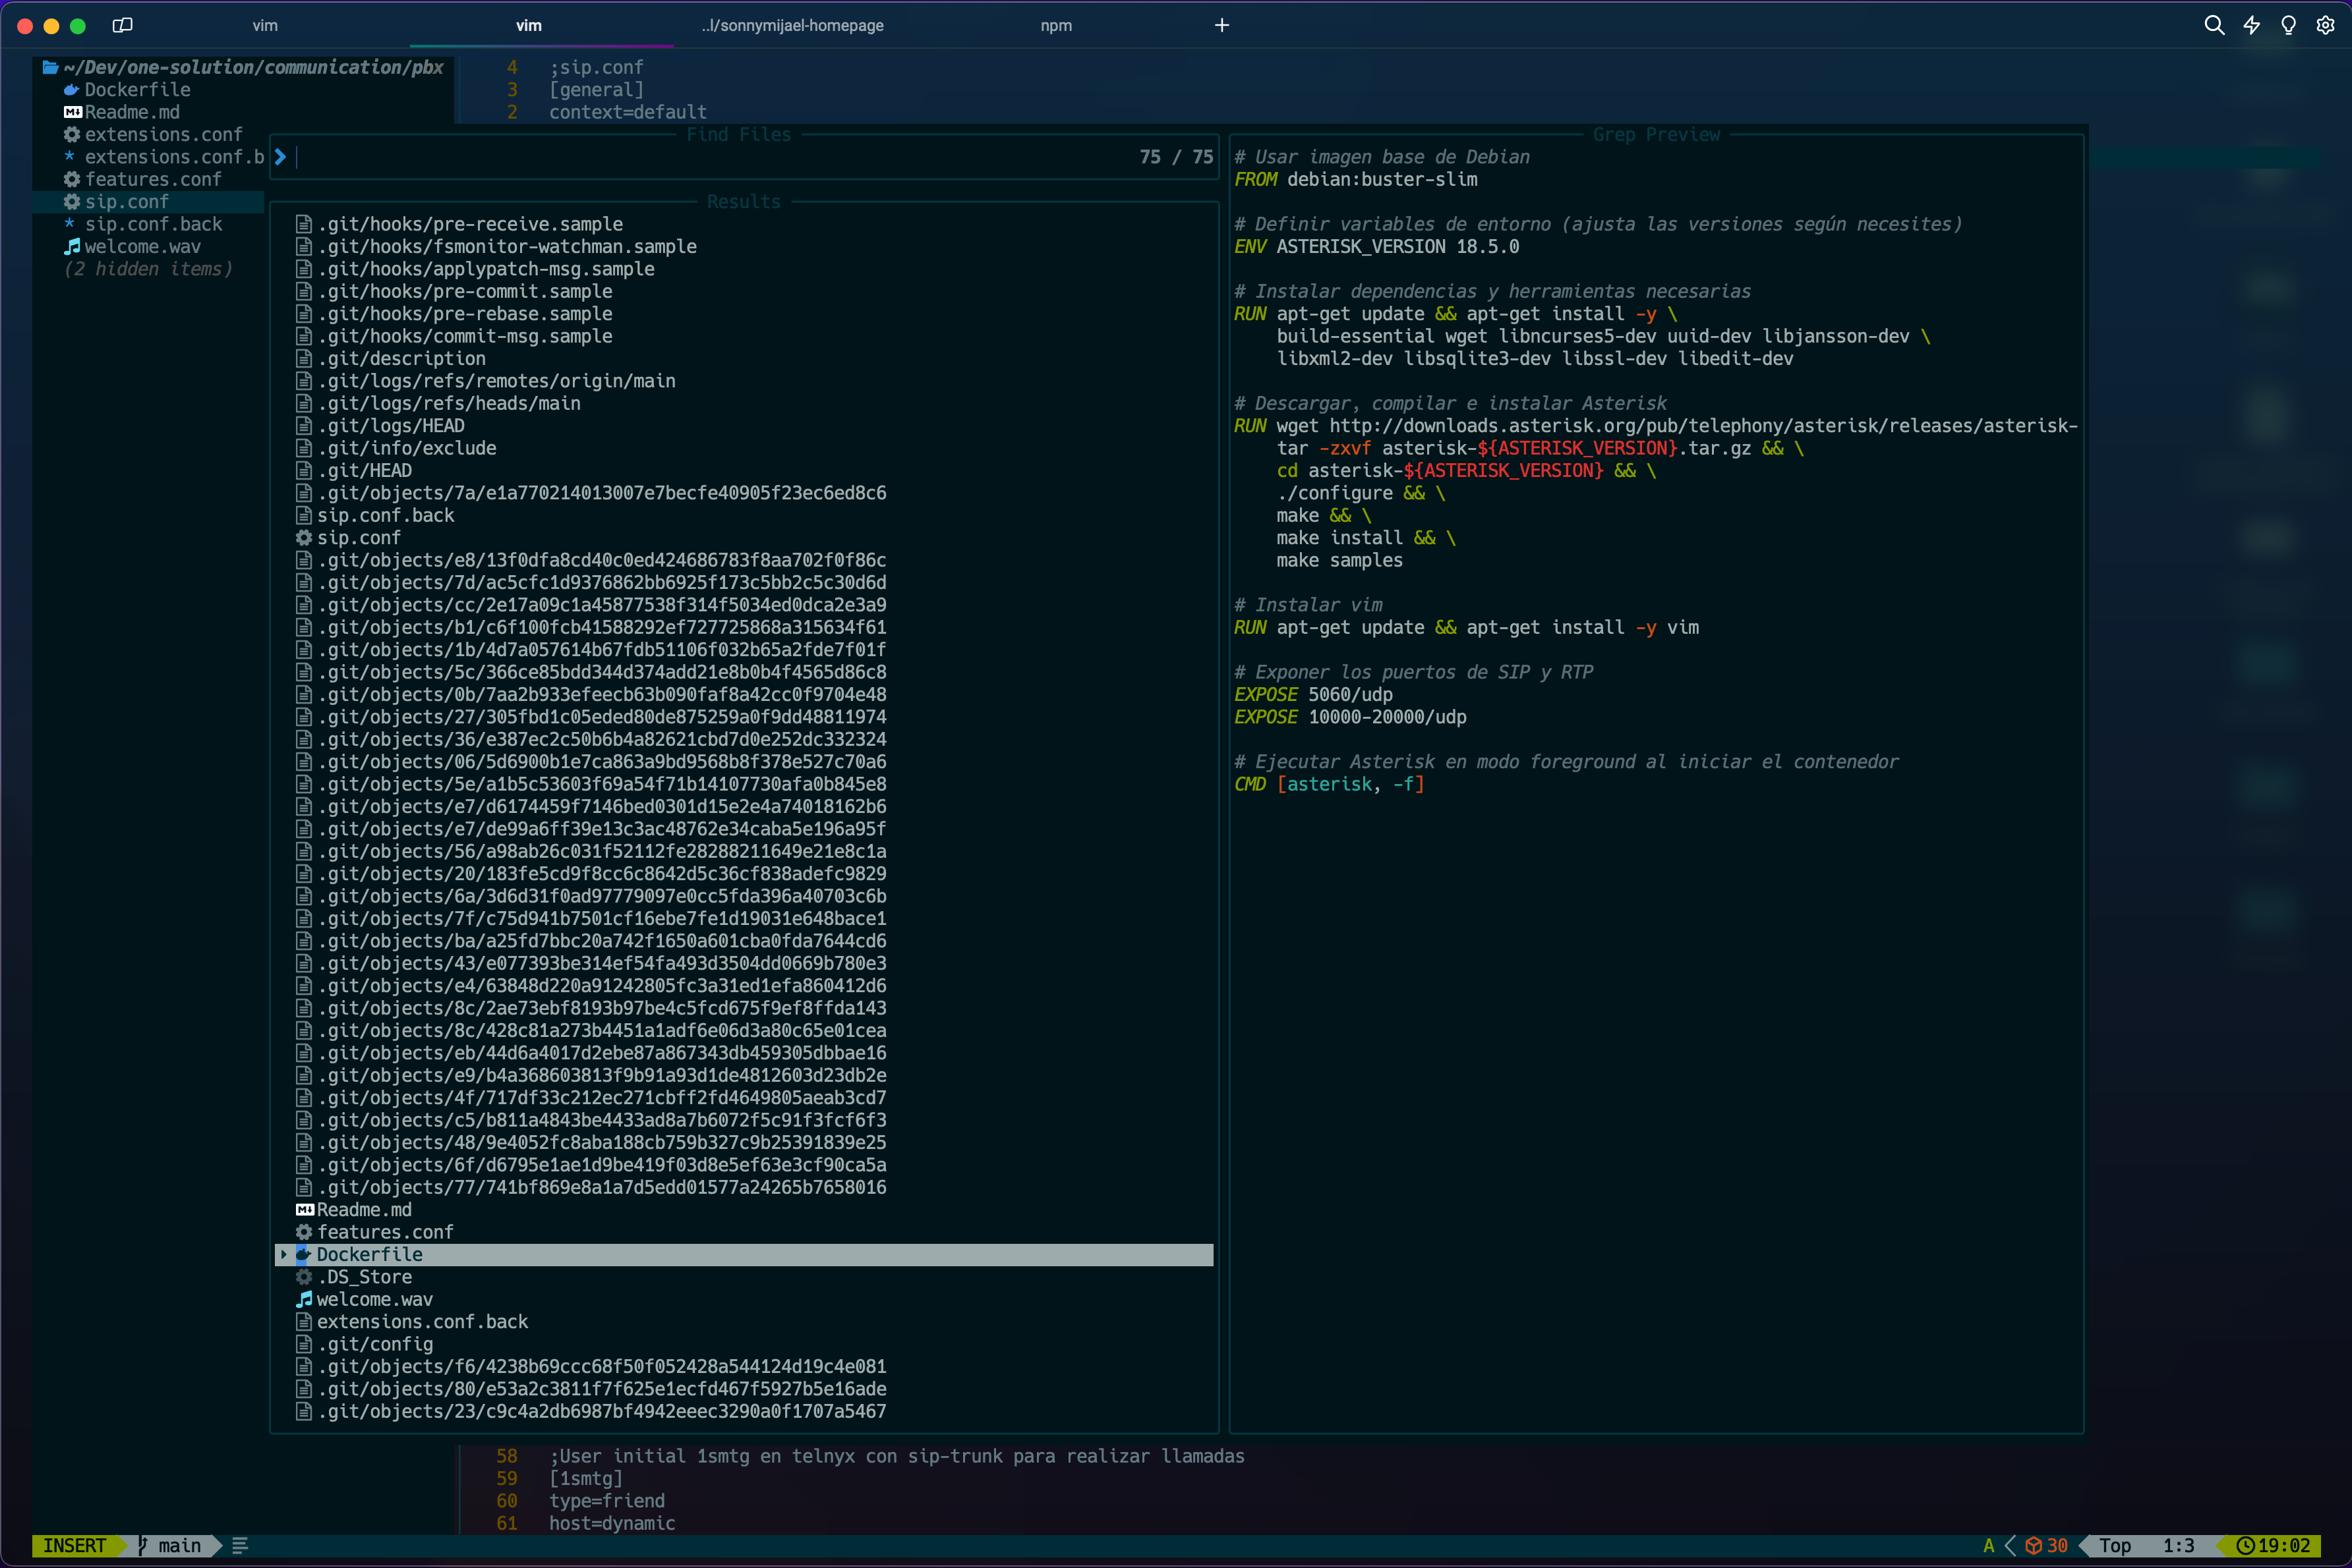The height and width of the screenshot is (1568, 2352).
Task: Click orange package icon with 30 count
Action: point(2034,1545)
